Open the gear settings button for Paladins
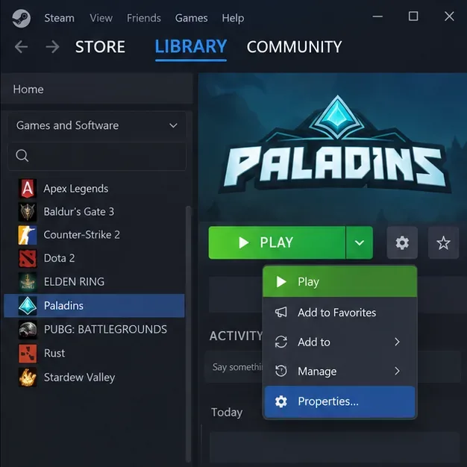The image size is (467, 467). tap(402, 242)
